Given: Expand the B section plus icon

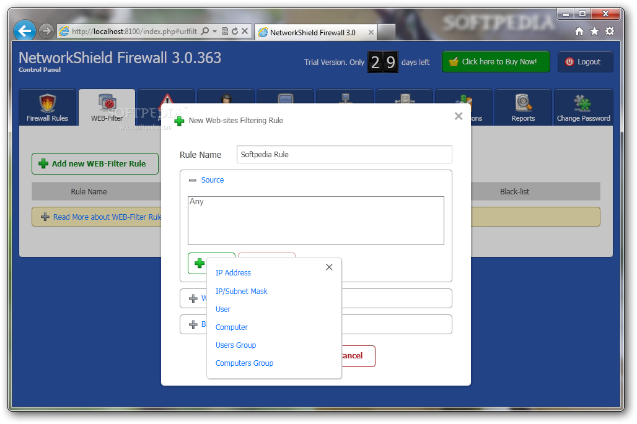Looking at the screenshot, I should (193, 324).
